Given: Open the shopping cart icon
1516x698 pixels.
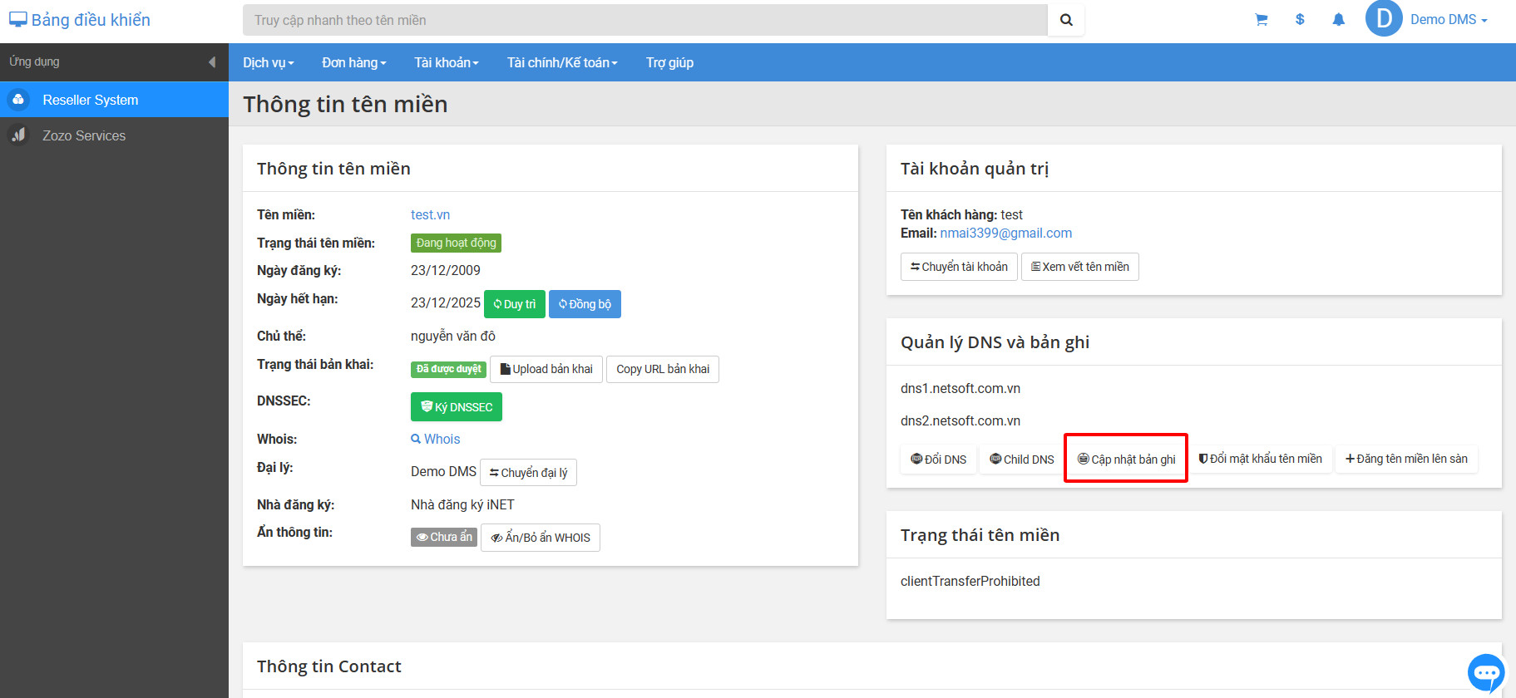Looking at the screenshot, I should [1261, 20].
